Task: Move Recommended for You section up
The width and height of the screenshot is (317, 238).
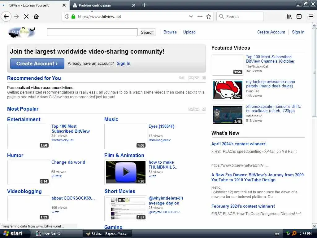Action: 191,78
